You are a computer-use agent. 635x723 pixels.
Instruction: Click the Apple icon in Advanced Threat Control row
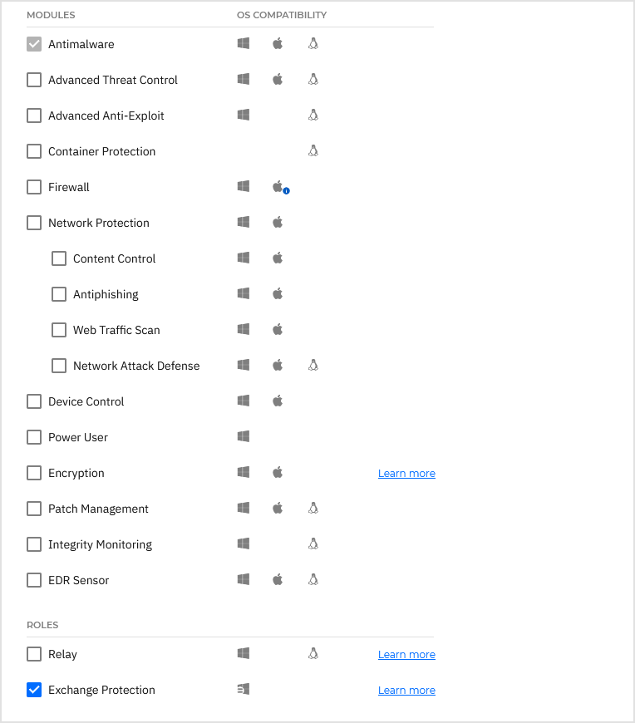[278, 79]
